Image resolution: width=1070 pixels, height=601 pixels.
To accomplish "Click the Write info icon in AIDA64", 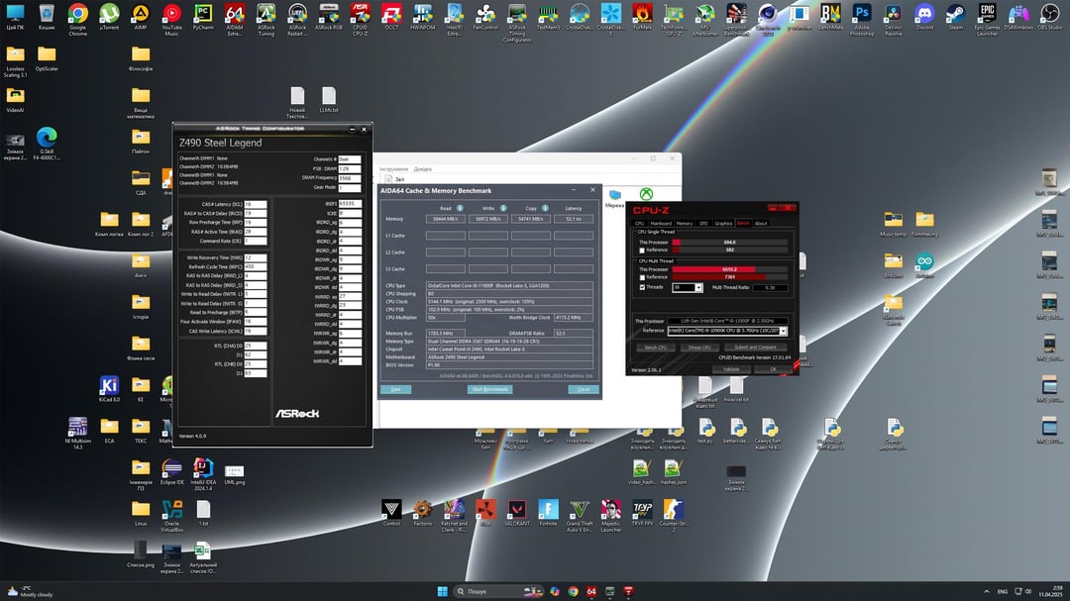I will click(503, 208).
